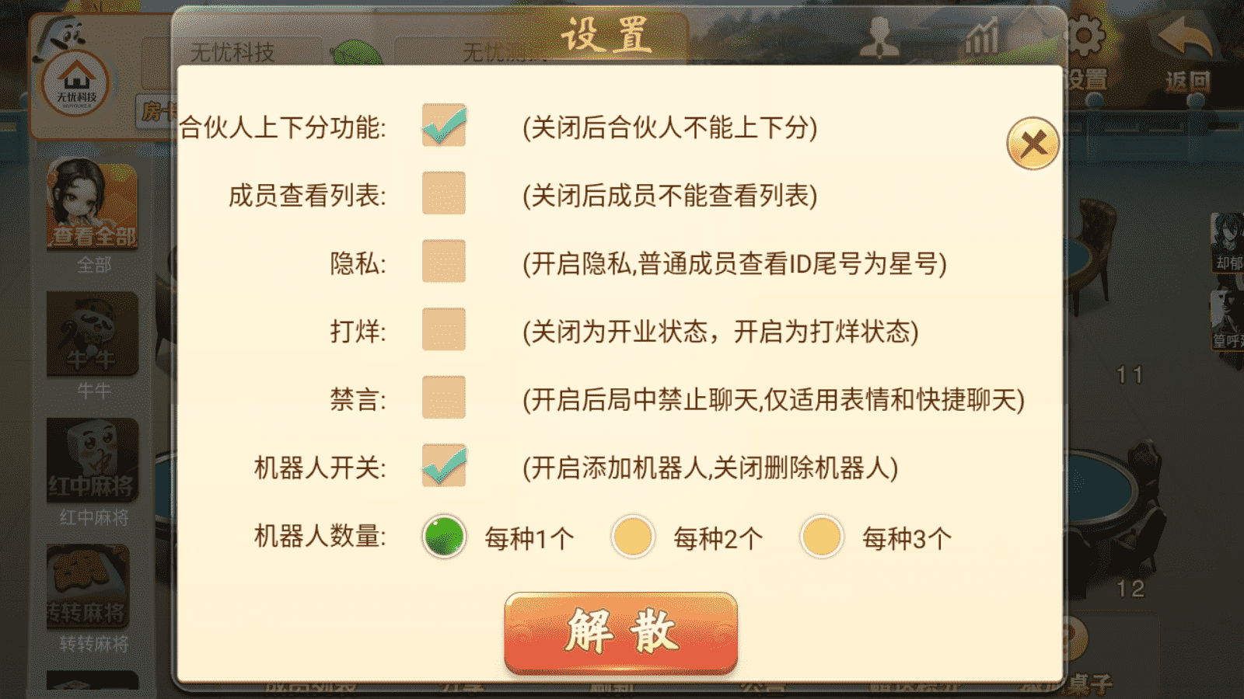Screen dimensions: 1244x699
Task: Close the settings dialog with the X button
Action: click(x=1033, y=144)
